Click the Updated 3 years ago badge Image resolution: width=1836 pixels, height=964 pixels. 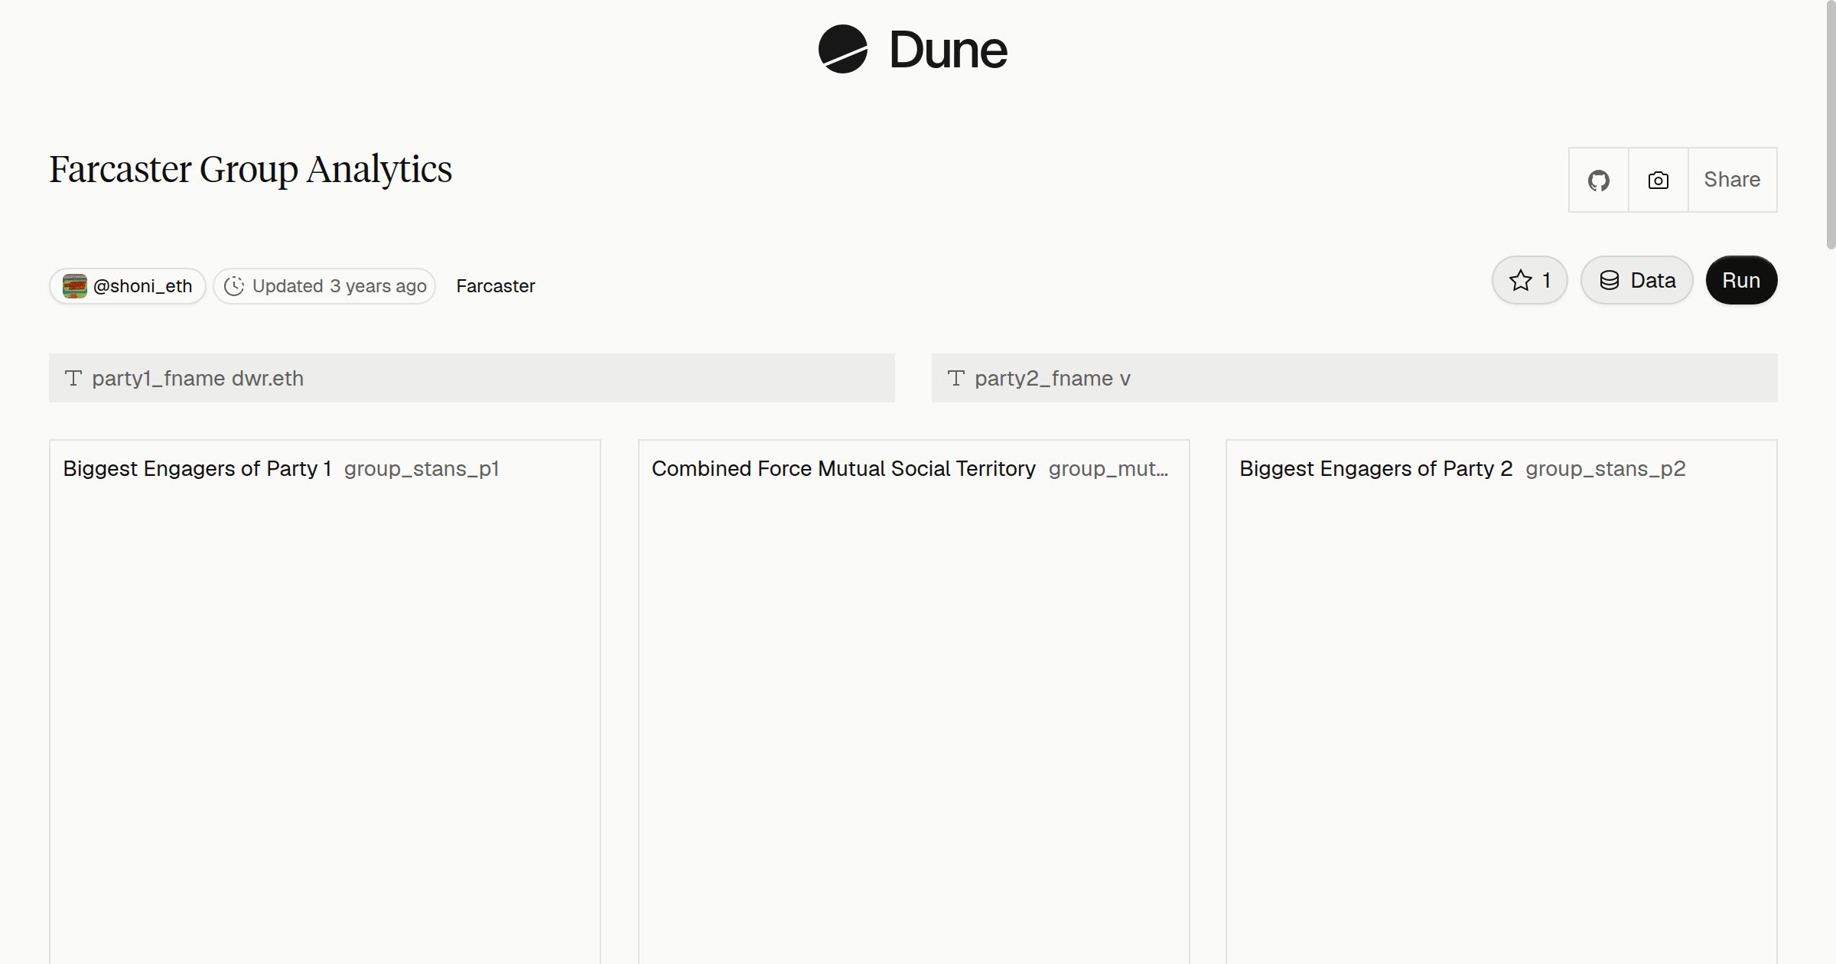point(324,286)
